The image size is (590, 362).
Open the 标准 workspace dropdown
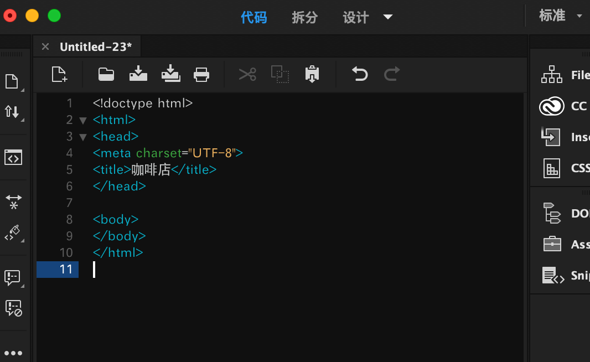coord(560,16)
